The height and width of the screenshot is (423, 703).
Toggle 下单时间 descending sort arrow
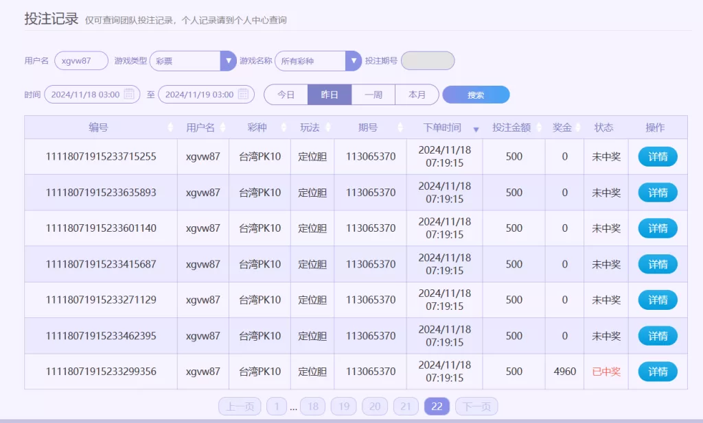click(476, 130)
